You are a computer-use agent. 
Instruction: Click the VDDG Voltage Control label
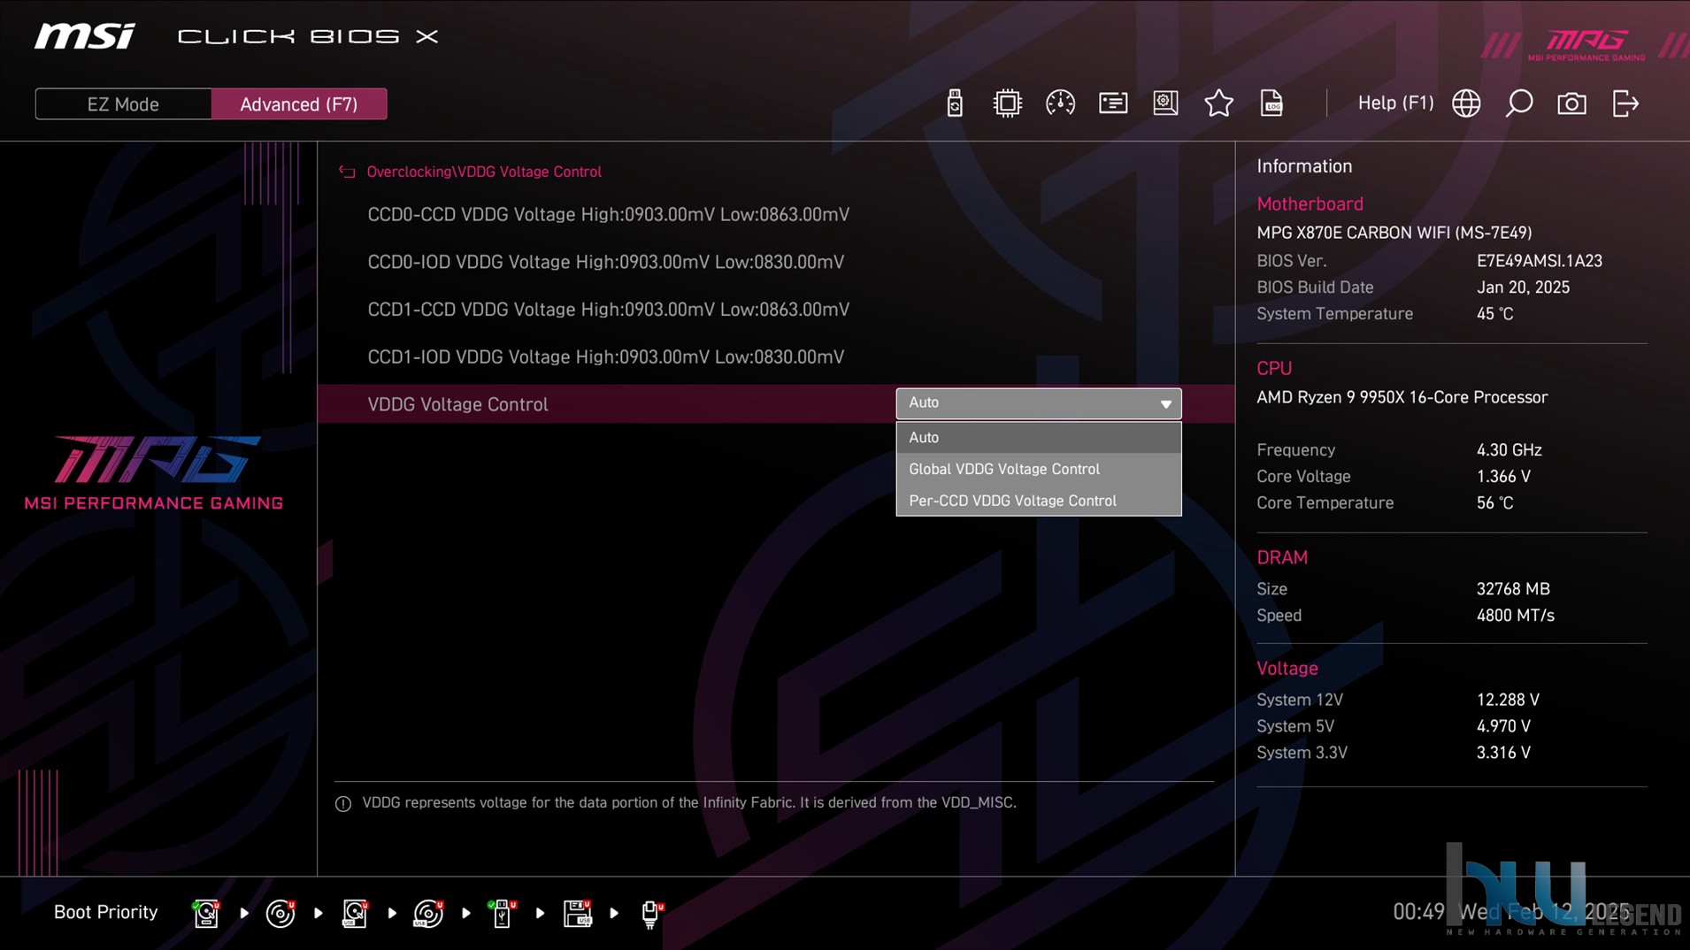pos(457,404)
